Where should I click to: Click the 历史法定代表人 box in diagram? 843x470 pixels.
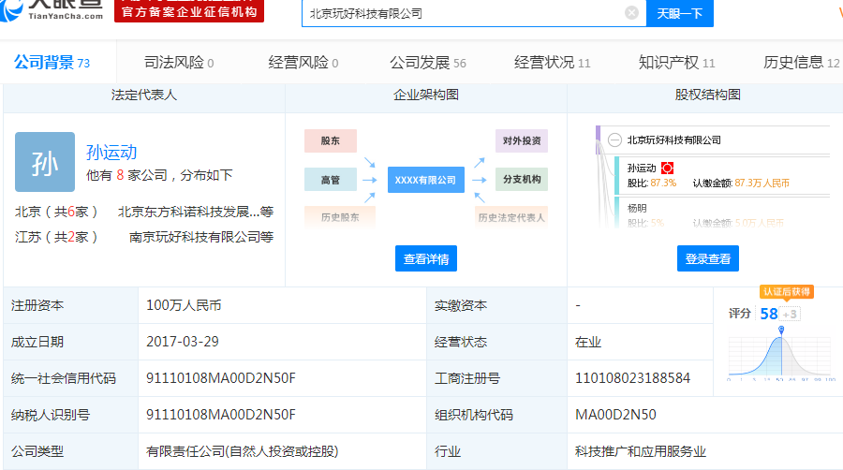coord(511,217)
